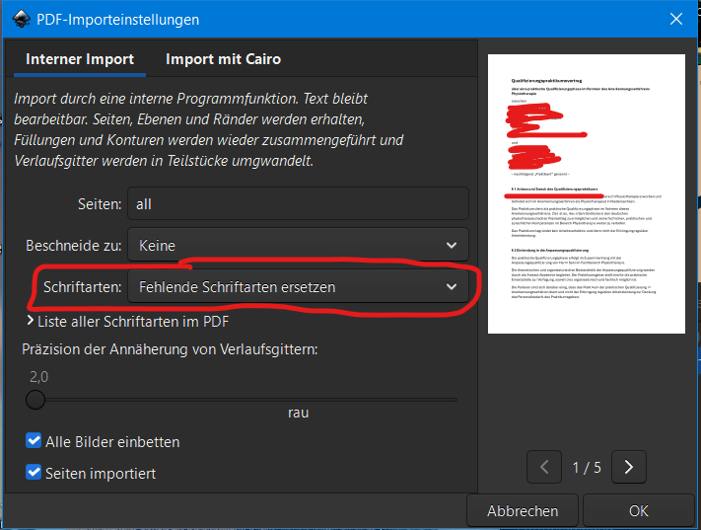This screenshot has width=701, height=530.
Task: Click the Verlaufsgitter precision slider handle
Action: click(35, 400)
